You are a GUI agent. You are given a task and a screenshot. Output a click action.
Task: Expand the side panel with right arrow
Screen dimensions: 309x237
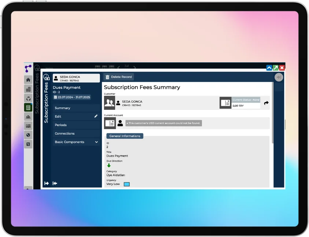tap(47, 183)
